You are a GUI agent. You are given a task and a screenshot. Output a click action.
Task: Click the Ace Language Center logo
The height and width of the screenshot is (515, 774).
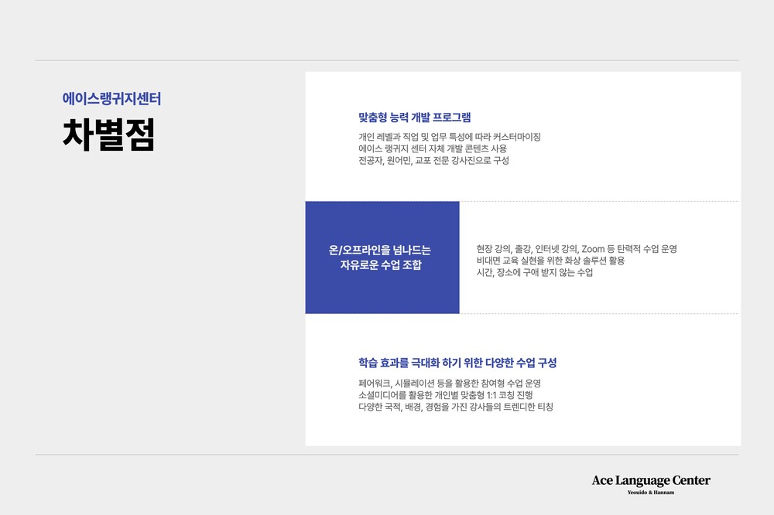[650, 480]
